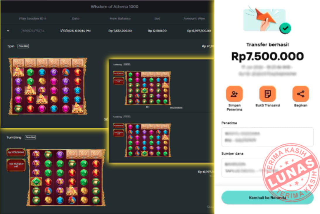320x214 pixels.
Task: Open Bukti Transaksi receipt icon
Action: pyautogui.click(x=267, y=94)
